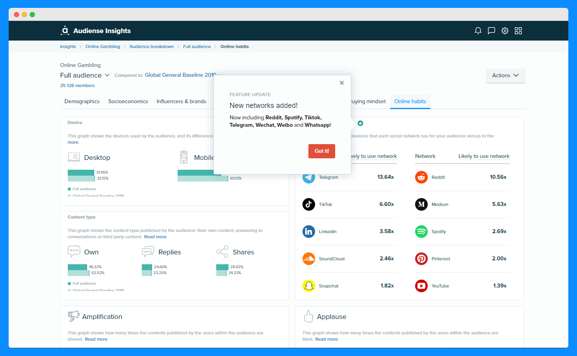577x356 pixels.
Task: Click the Telegram network icon
Action: (309, 177)
